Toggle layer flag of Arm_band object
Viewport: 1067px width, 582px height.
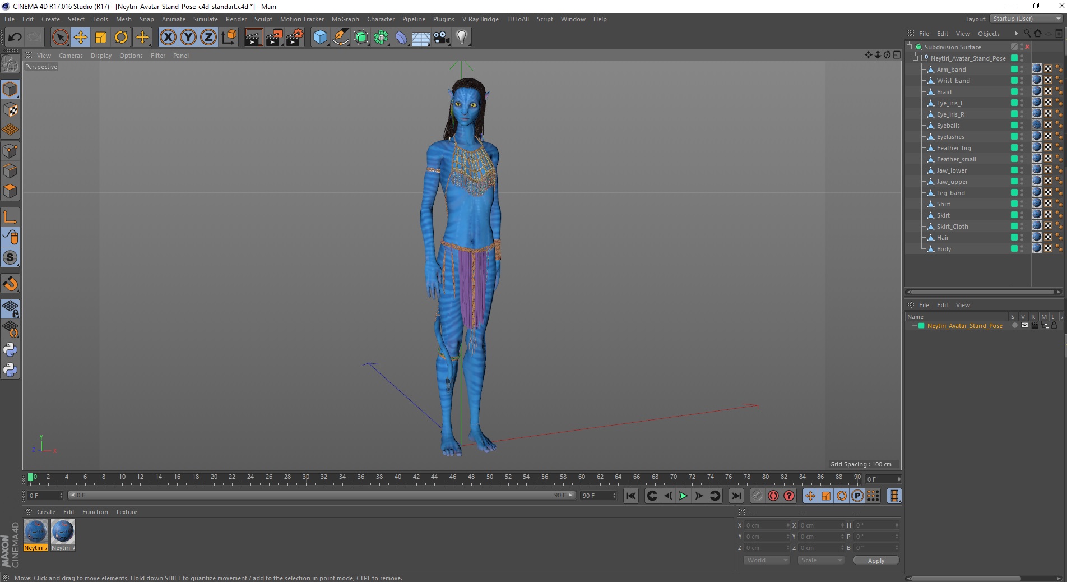click(x=1014, y=70)
